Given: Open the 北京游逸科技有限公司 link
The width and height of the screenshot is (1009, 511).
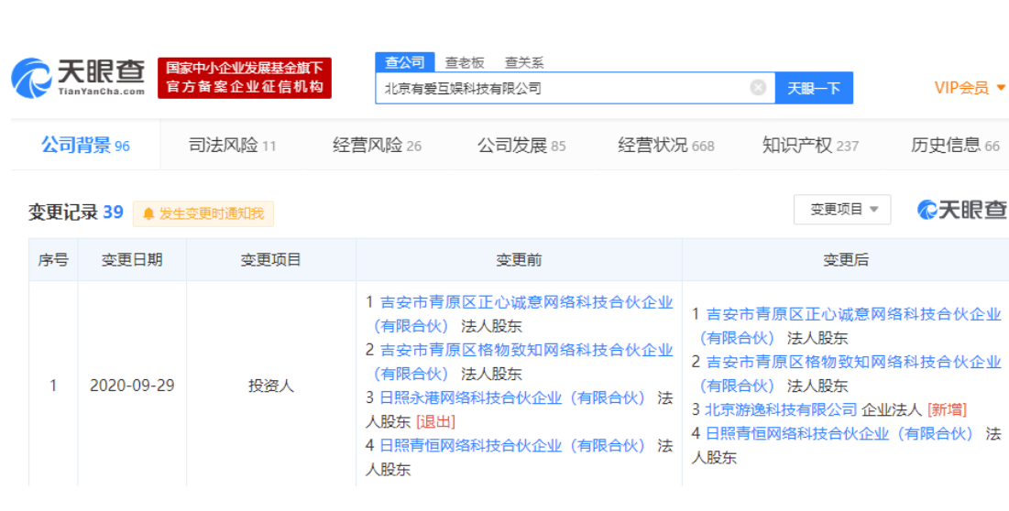Looking at the screenshot, I should click(781, 409).
